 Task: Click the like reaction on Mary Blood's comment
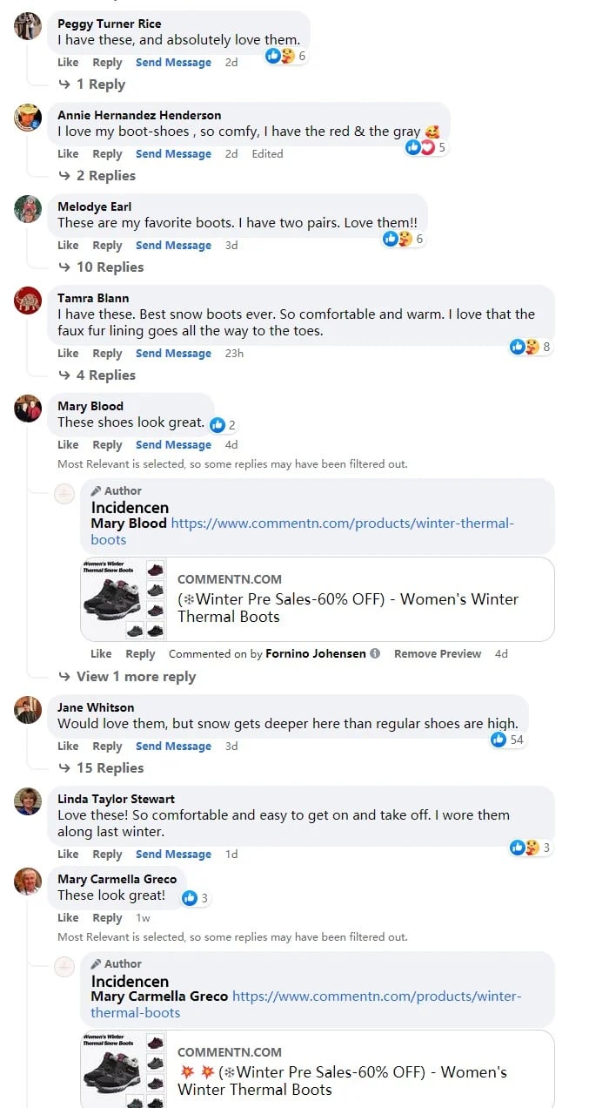(x=216, y=425)
